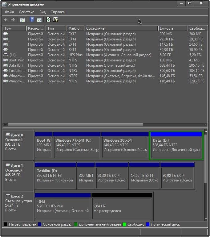Viewport: 210px width, 237px height.
Task: Click the Диск 0 header label
Action: [x=17, y=135]
